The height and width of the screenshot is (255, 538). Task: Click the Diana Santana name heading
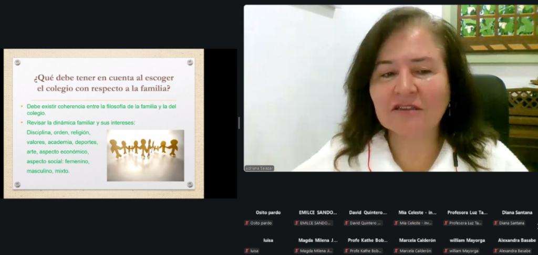517,212
